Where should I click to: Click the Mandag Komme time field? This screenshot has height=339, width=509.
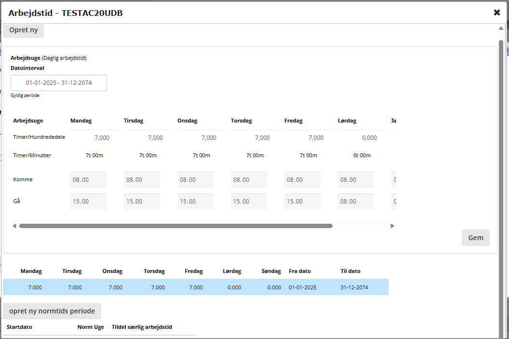(89, 180)
